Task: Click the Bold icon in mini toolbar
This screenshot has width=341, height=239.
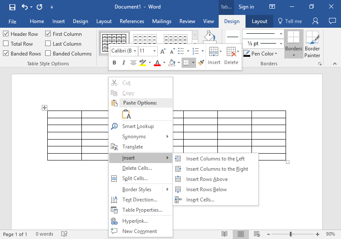Action: (x=114, y=63)
